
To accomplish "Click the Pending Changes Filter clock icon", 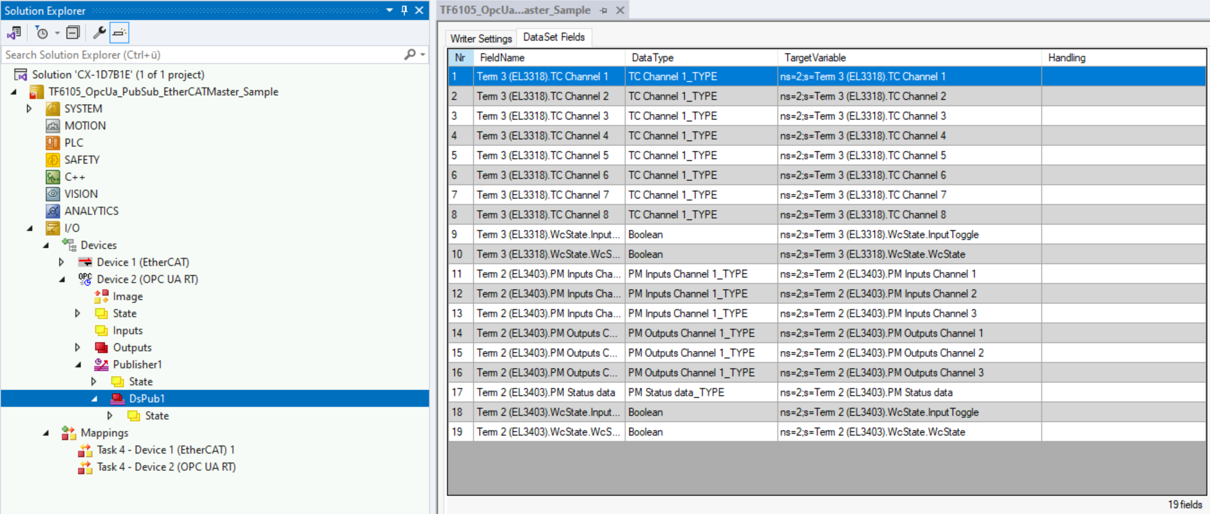I will (x=41, y=33).
